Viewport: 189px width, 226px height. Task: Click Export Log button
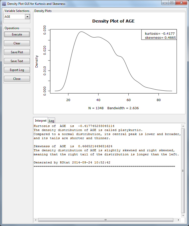point(17,70)
